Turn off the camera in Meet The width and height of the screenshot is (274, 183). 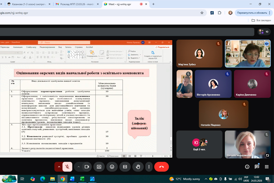click(x=87, y=167)
